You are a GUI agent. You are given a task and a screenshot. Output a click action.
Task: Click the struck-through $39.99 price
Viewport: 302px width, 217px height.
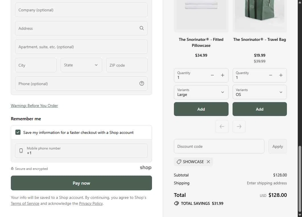pos(260,61)
